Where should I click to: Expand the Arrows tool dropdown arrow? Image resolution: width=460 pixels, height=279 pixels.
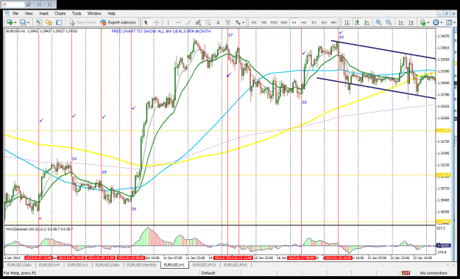[x=244, y=23]
